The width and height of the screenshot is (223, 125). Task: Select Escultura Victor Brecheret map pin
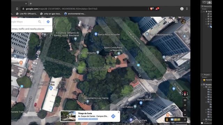pos(75,39)
